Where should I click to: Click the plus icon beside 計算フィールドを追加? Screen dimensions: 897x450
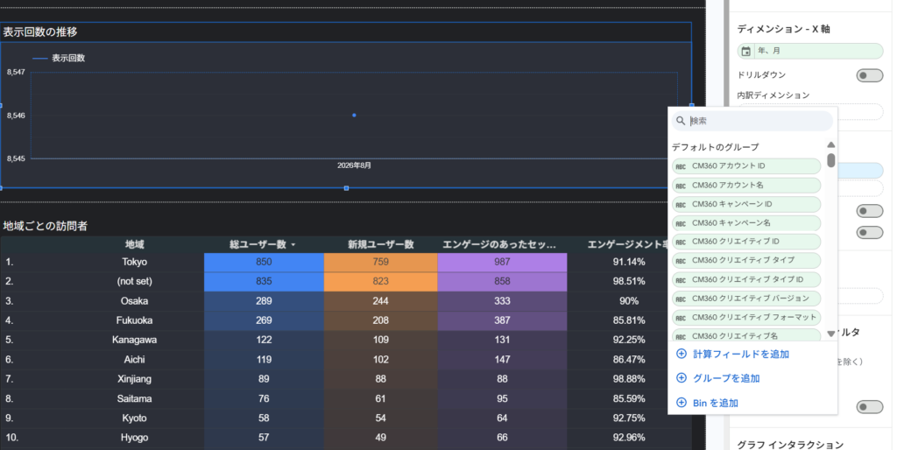[x=682, y=354]
